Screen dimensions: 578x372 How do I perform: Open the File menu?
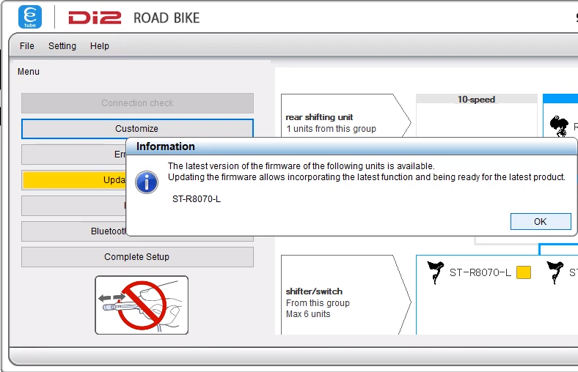click(x=27, y=46)
